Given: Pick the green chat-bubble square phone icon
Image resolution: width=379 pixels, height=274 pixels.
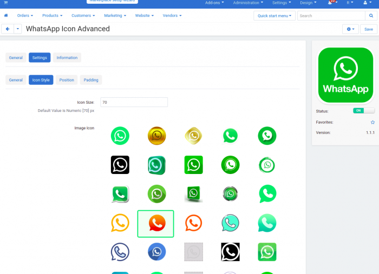Looking at the screenshot, I should click(120, 194).
